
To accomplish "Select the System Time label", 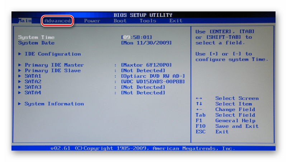I will point(36,37).
